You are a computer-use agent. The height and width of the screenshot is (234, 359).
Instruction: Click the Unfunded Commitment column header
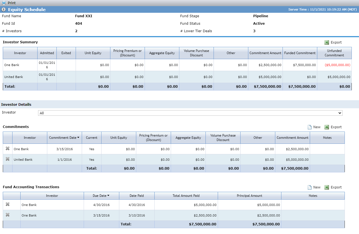[334, 53]
